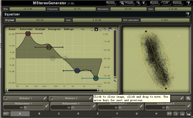Select teal equalizer band 5 node

click(96, 78)
